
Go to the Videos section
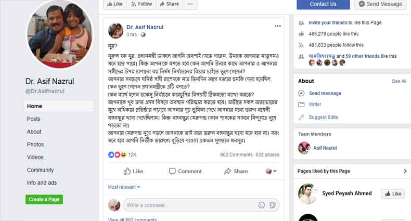point(35,157)
